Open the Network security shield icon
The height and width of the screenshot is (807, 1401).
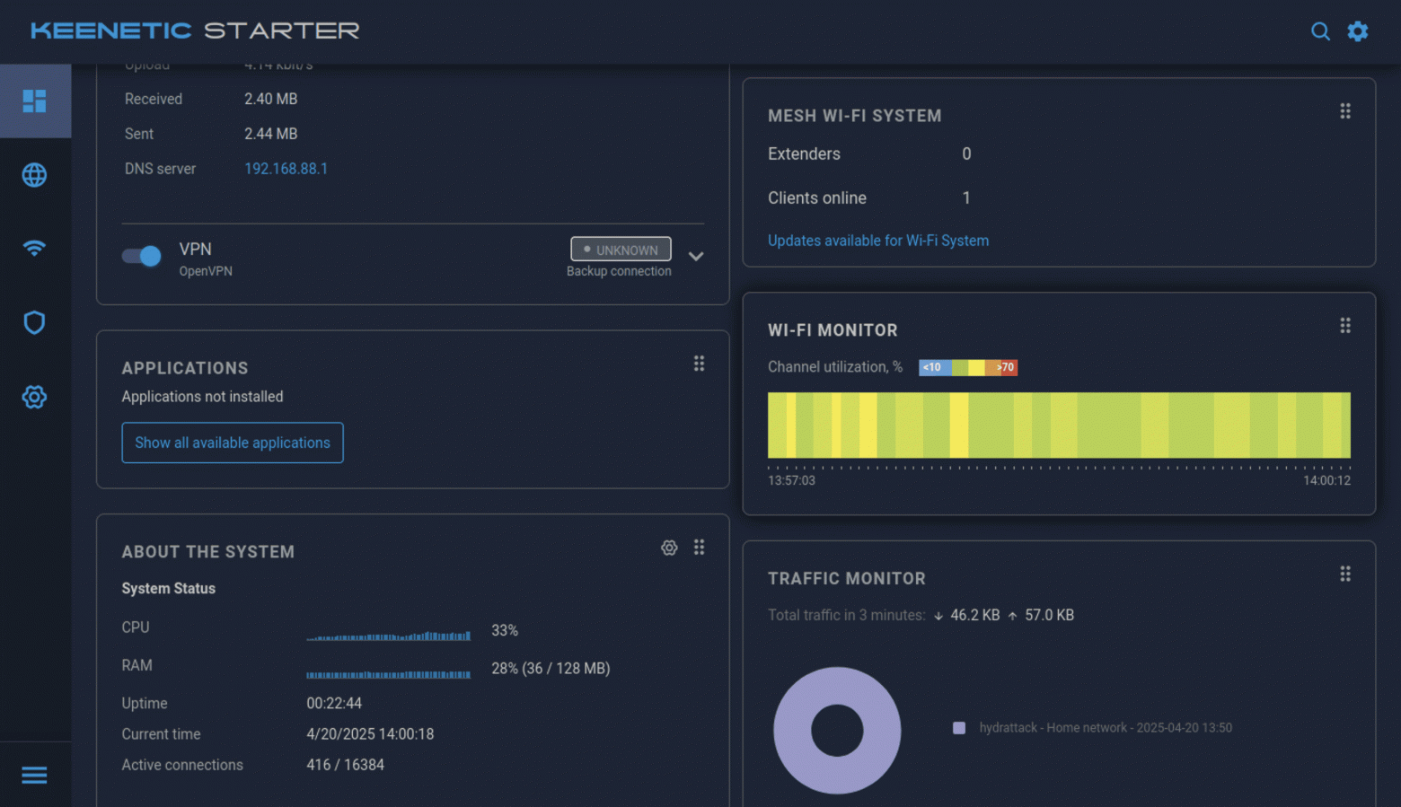[34, 322]
